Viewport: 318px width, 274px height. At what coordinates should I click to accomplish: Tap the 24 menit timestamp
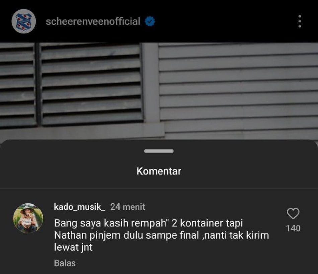128,207
